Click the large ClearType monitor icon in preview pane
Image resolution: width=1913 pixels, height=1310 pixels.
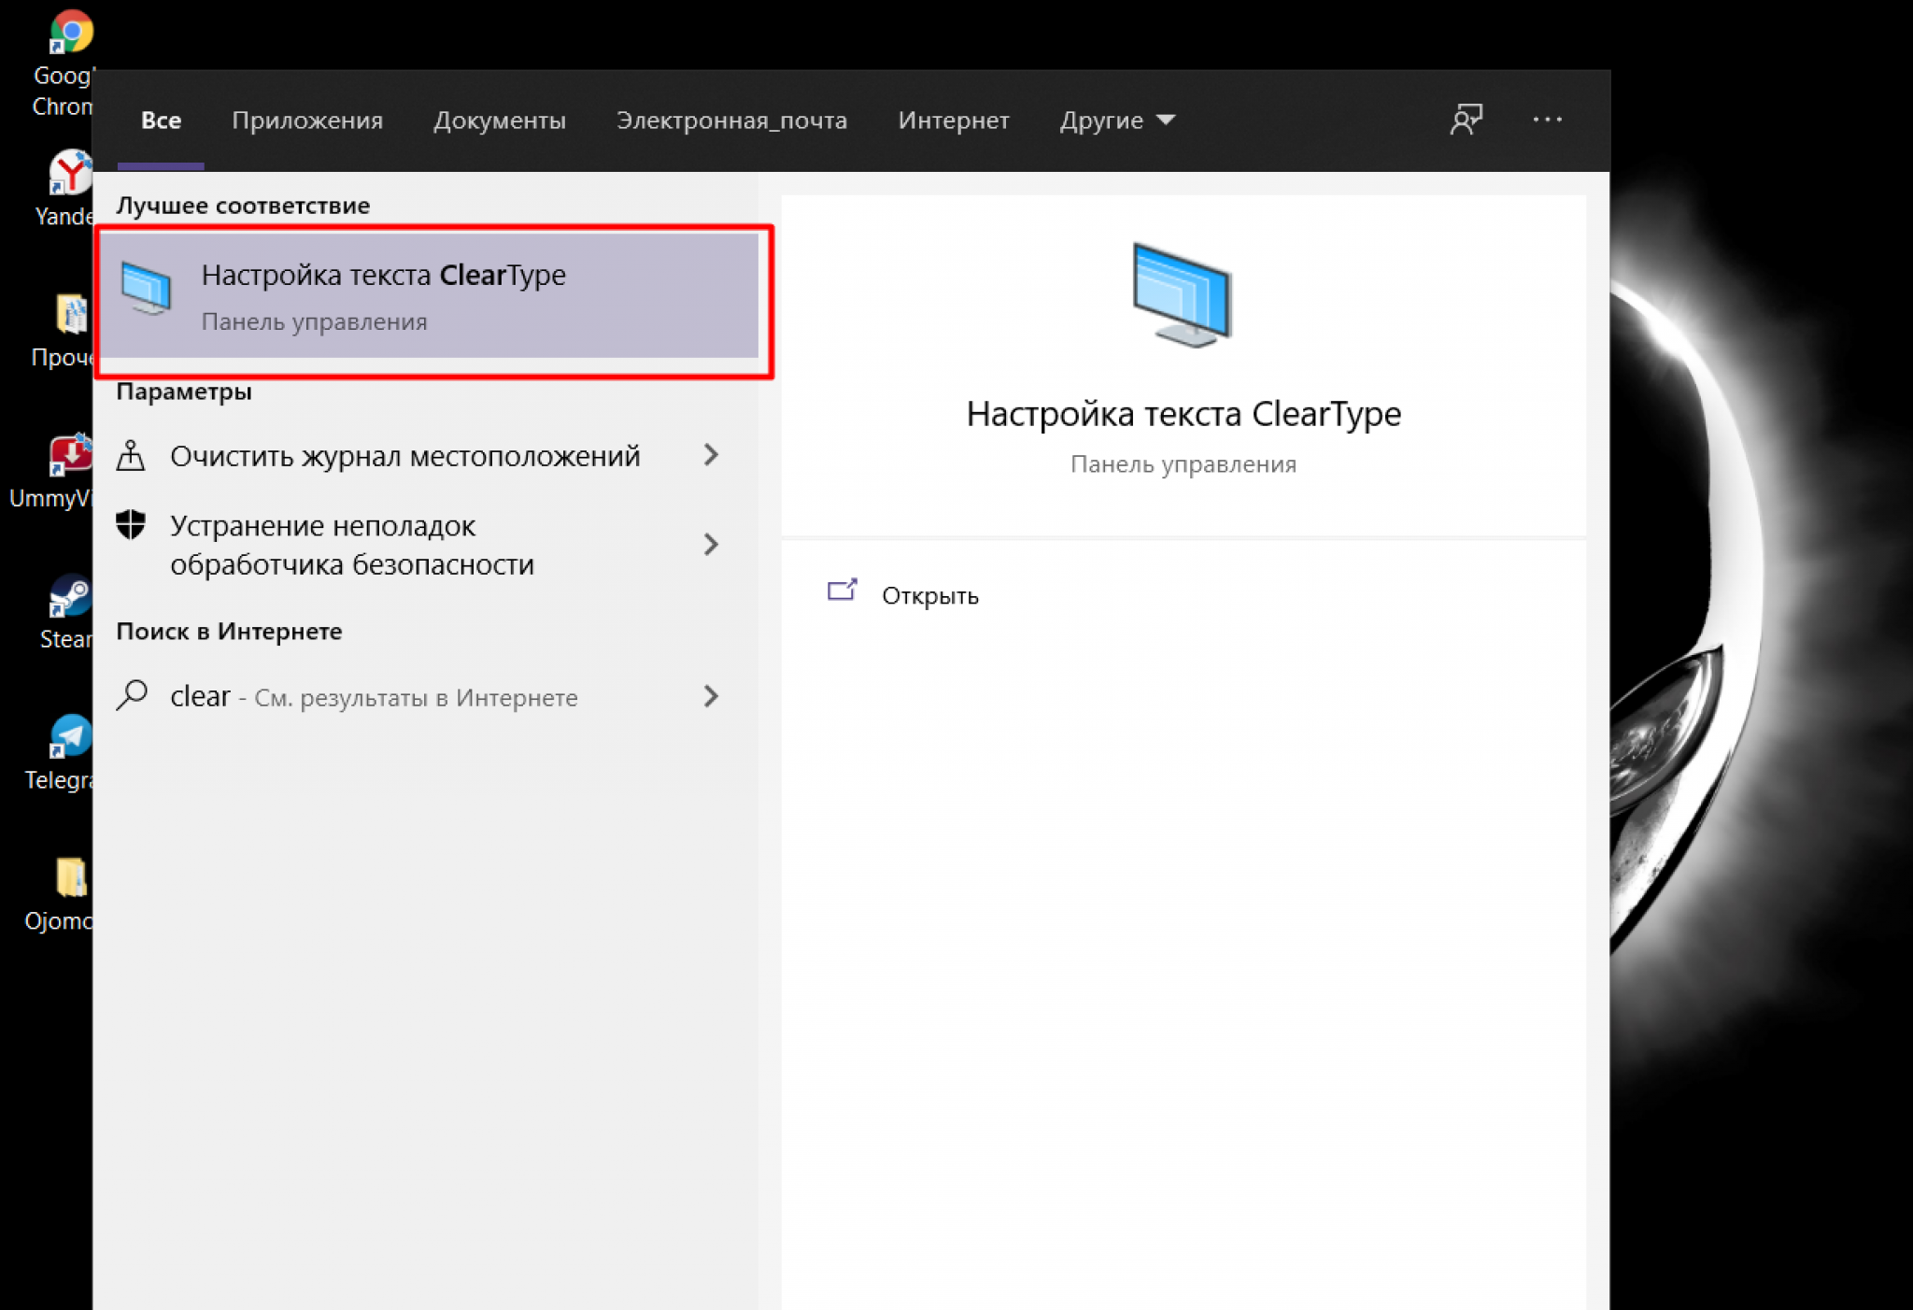point(1183,295)
